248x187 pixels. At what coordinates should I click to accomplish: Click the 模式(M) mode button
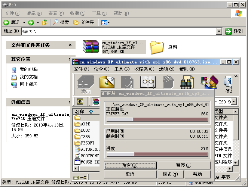(x=171, y=174)
